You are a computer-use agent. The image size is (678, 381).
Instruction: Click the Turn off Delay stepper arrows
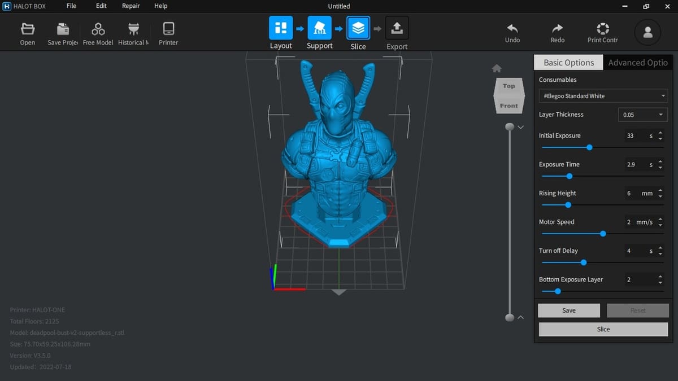tap(660, 251)
